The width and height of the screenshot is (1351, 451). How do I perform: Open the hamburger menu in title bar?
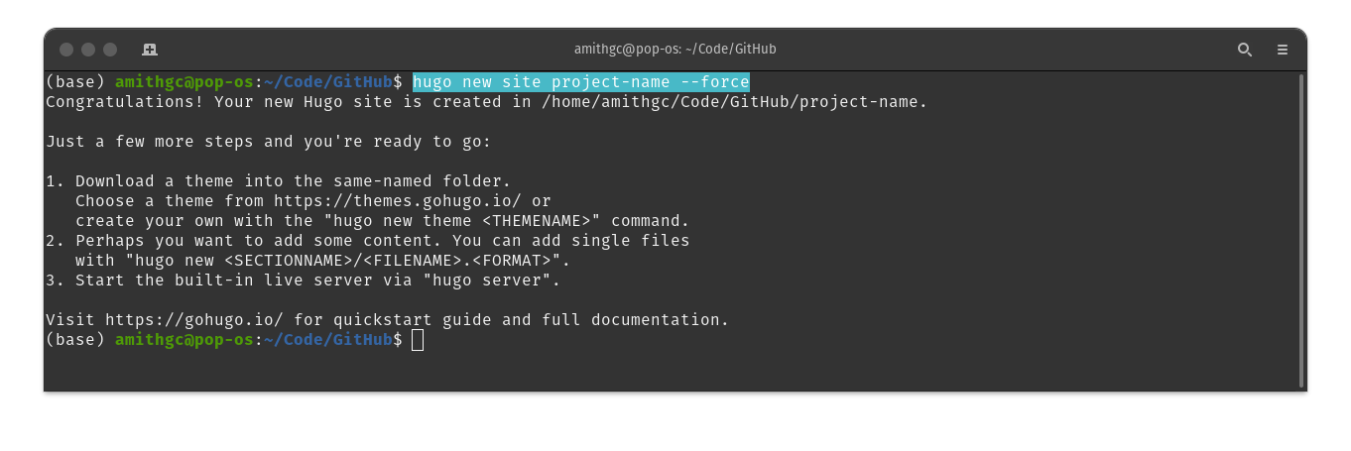click(x=1283, y=50)
